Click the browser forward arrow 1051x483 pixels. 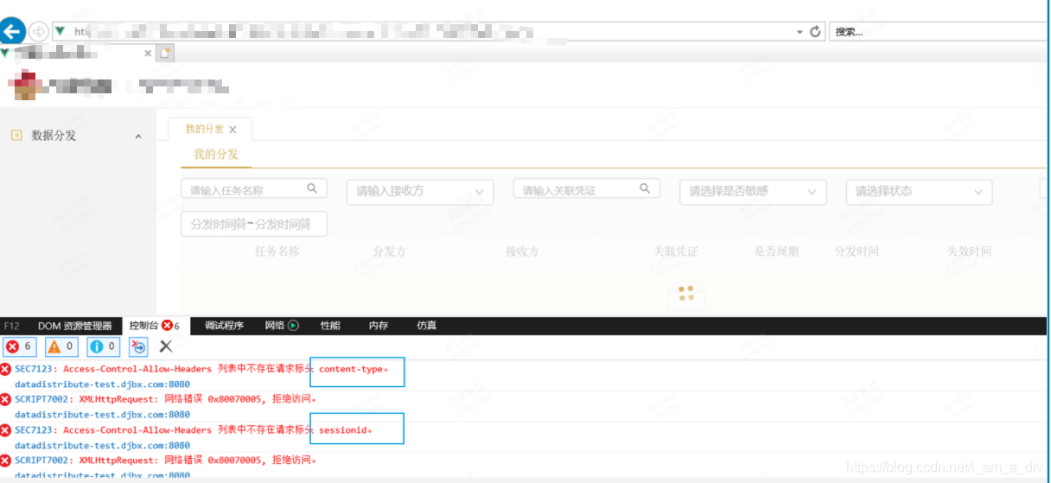coord(38,32)
